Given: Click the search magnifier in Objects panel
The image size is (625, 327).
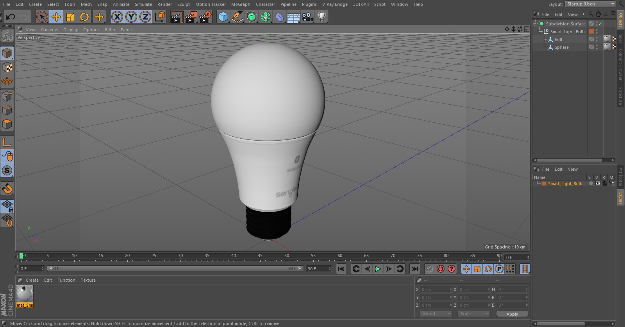Looking at the screenshot, I should 591,14.
